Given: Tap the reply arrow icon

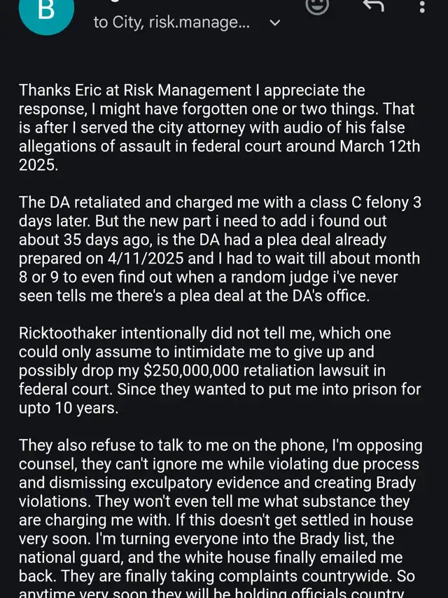Looking at the screenshot, I should pos(374,6).
